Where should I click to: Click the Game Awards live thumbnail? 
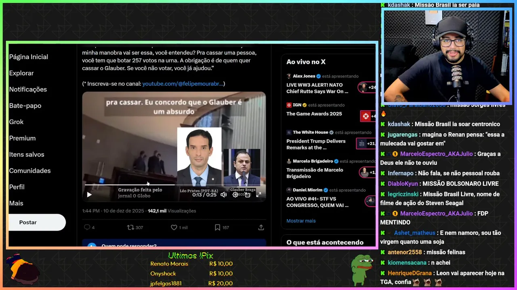tap(368, 116)
